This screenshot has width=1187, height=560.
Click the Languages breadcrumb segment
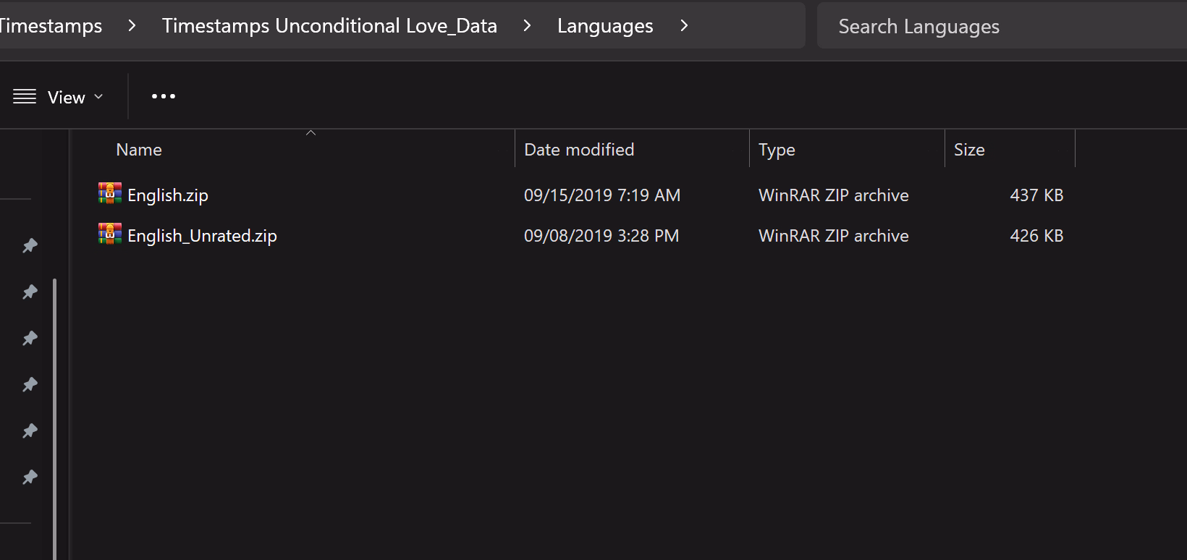tap(605, 26)
